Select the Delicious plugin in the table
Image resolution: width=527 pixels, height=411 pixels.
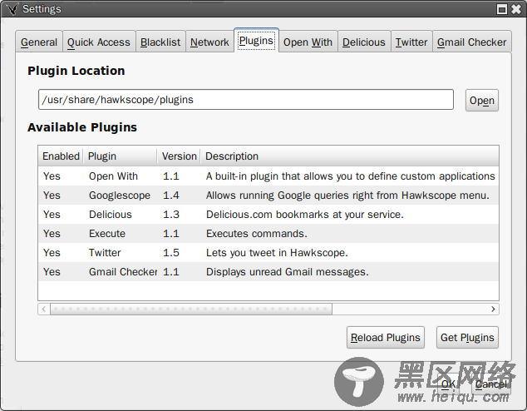pos(268,215)
